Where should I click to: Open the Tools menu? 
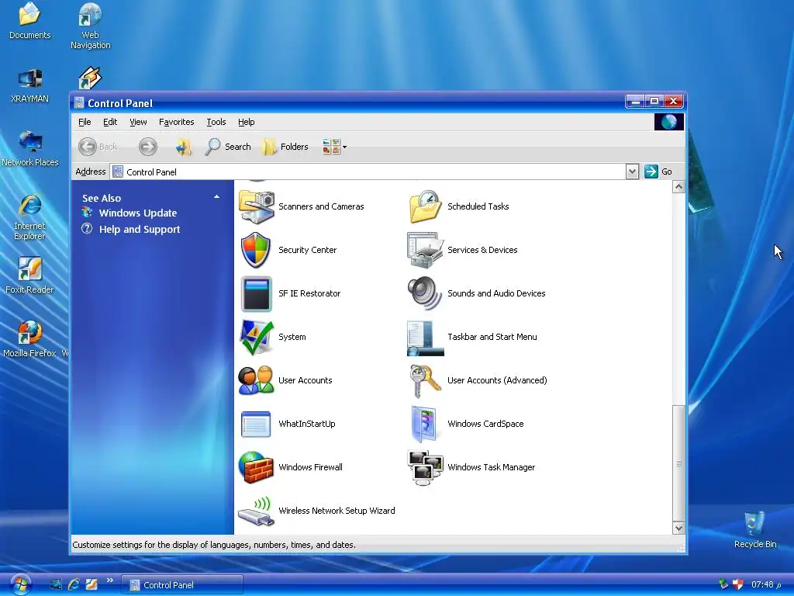pos(216,122)
